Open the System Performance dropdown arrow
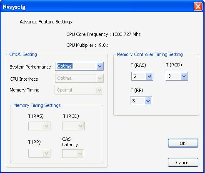Image resolution: width=205 pixels, height=173 pixels. [100, 66]
